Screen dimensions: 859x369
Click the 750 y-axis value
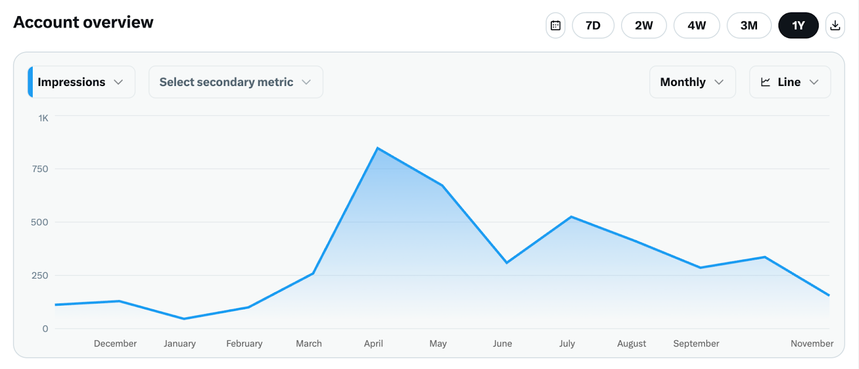point(40,169)
